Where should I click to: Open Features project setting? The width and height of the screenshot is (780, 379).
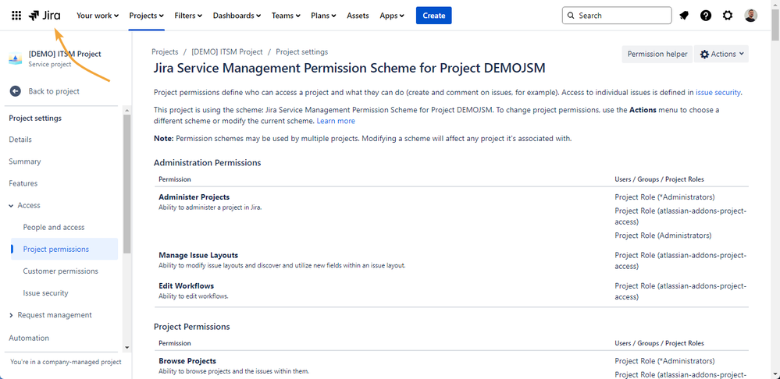[23, 183]
